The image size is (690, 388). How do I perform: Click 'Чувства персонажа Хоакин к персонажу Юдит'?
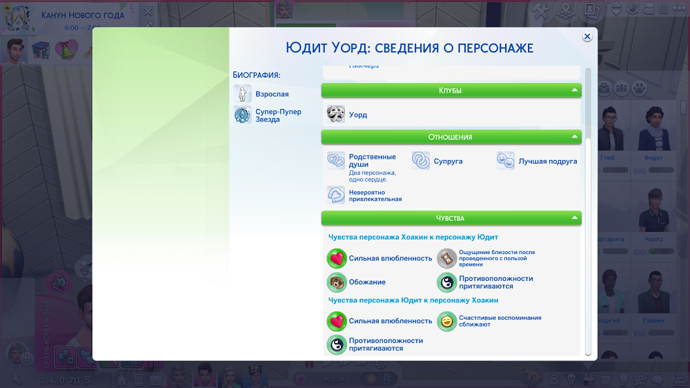pyautogui.click(x=413, y=237)
